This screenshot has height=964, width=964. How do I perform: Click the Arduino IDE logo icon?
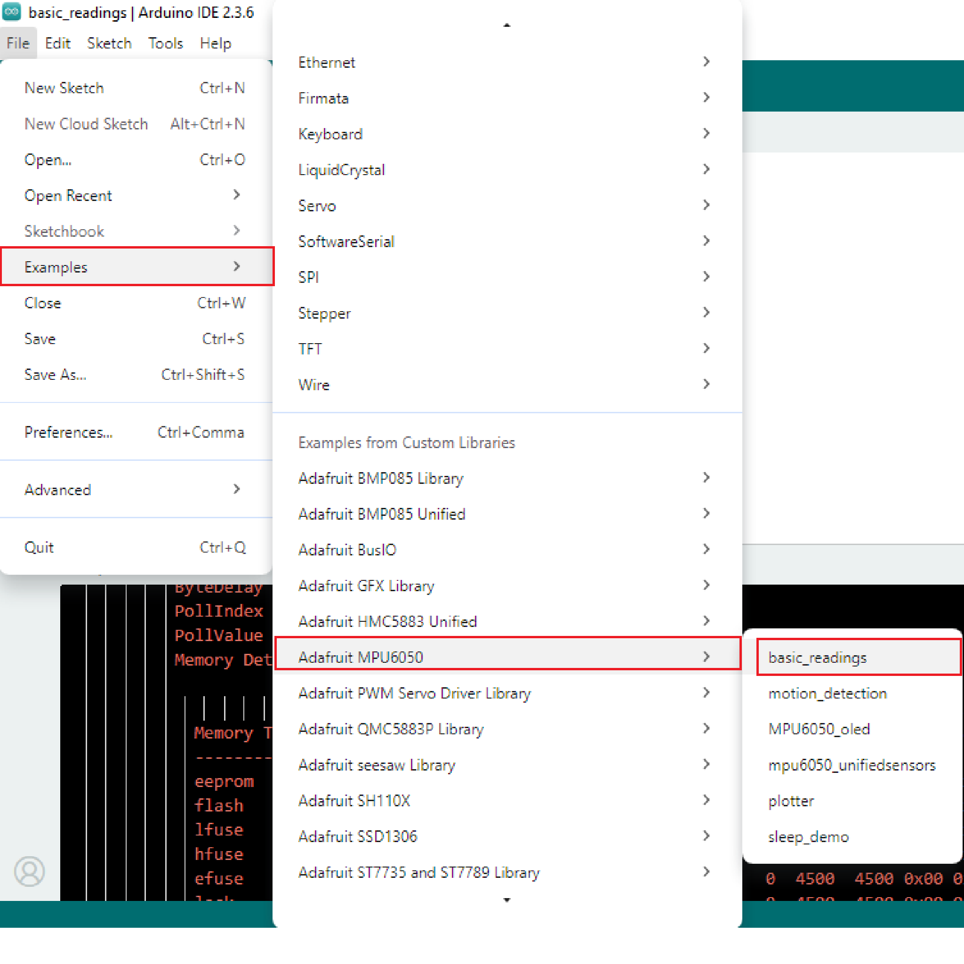11,12
